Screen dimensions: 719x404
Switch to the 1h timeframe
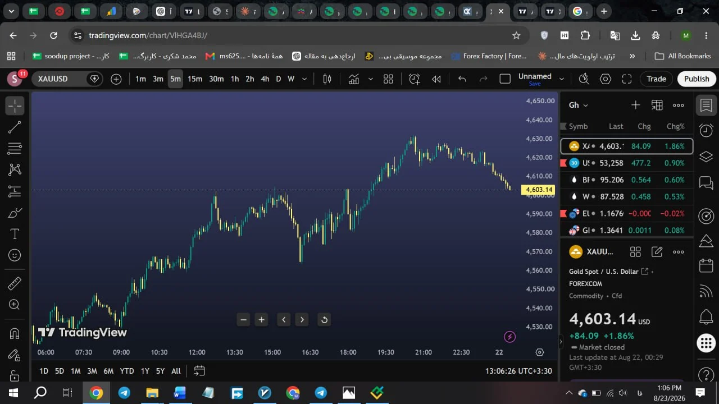pyautogui.click(x=235, y=79)
